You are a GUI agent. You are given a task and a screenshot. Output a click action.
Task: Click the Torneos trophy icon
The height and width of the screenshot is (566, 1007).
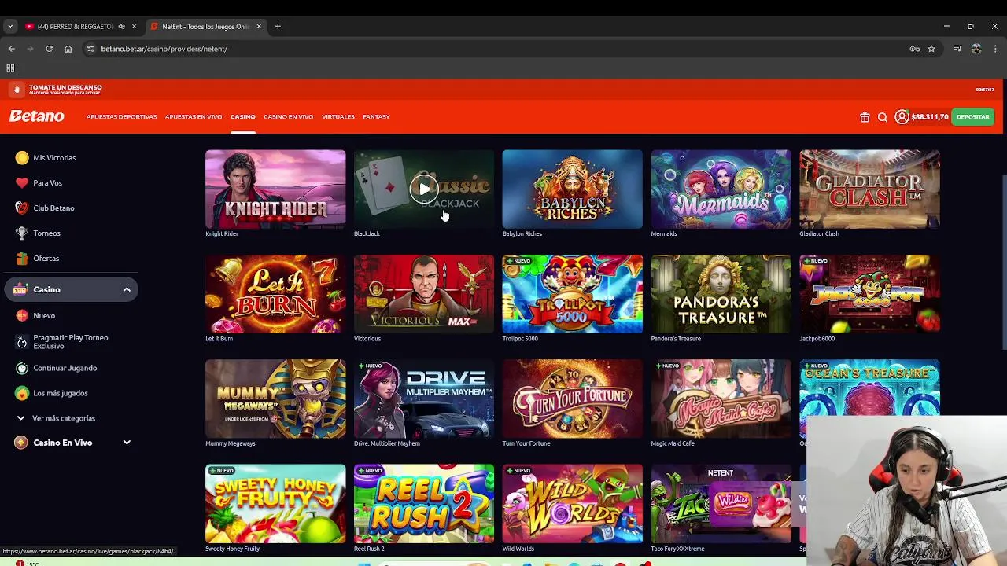22,233
